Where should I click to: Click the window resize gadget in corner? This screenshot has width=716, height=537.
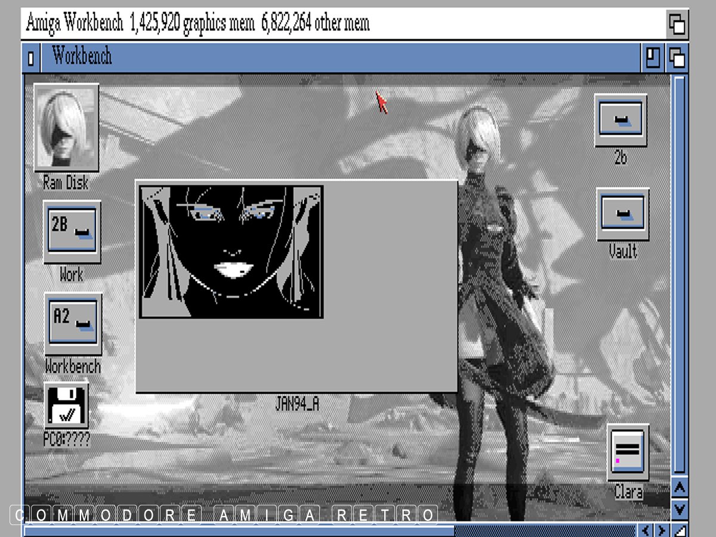pyautogui.click(x=679, y=530)
